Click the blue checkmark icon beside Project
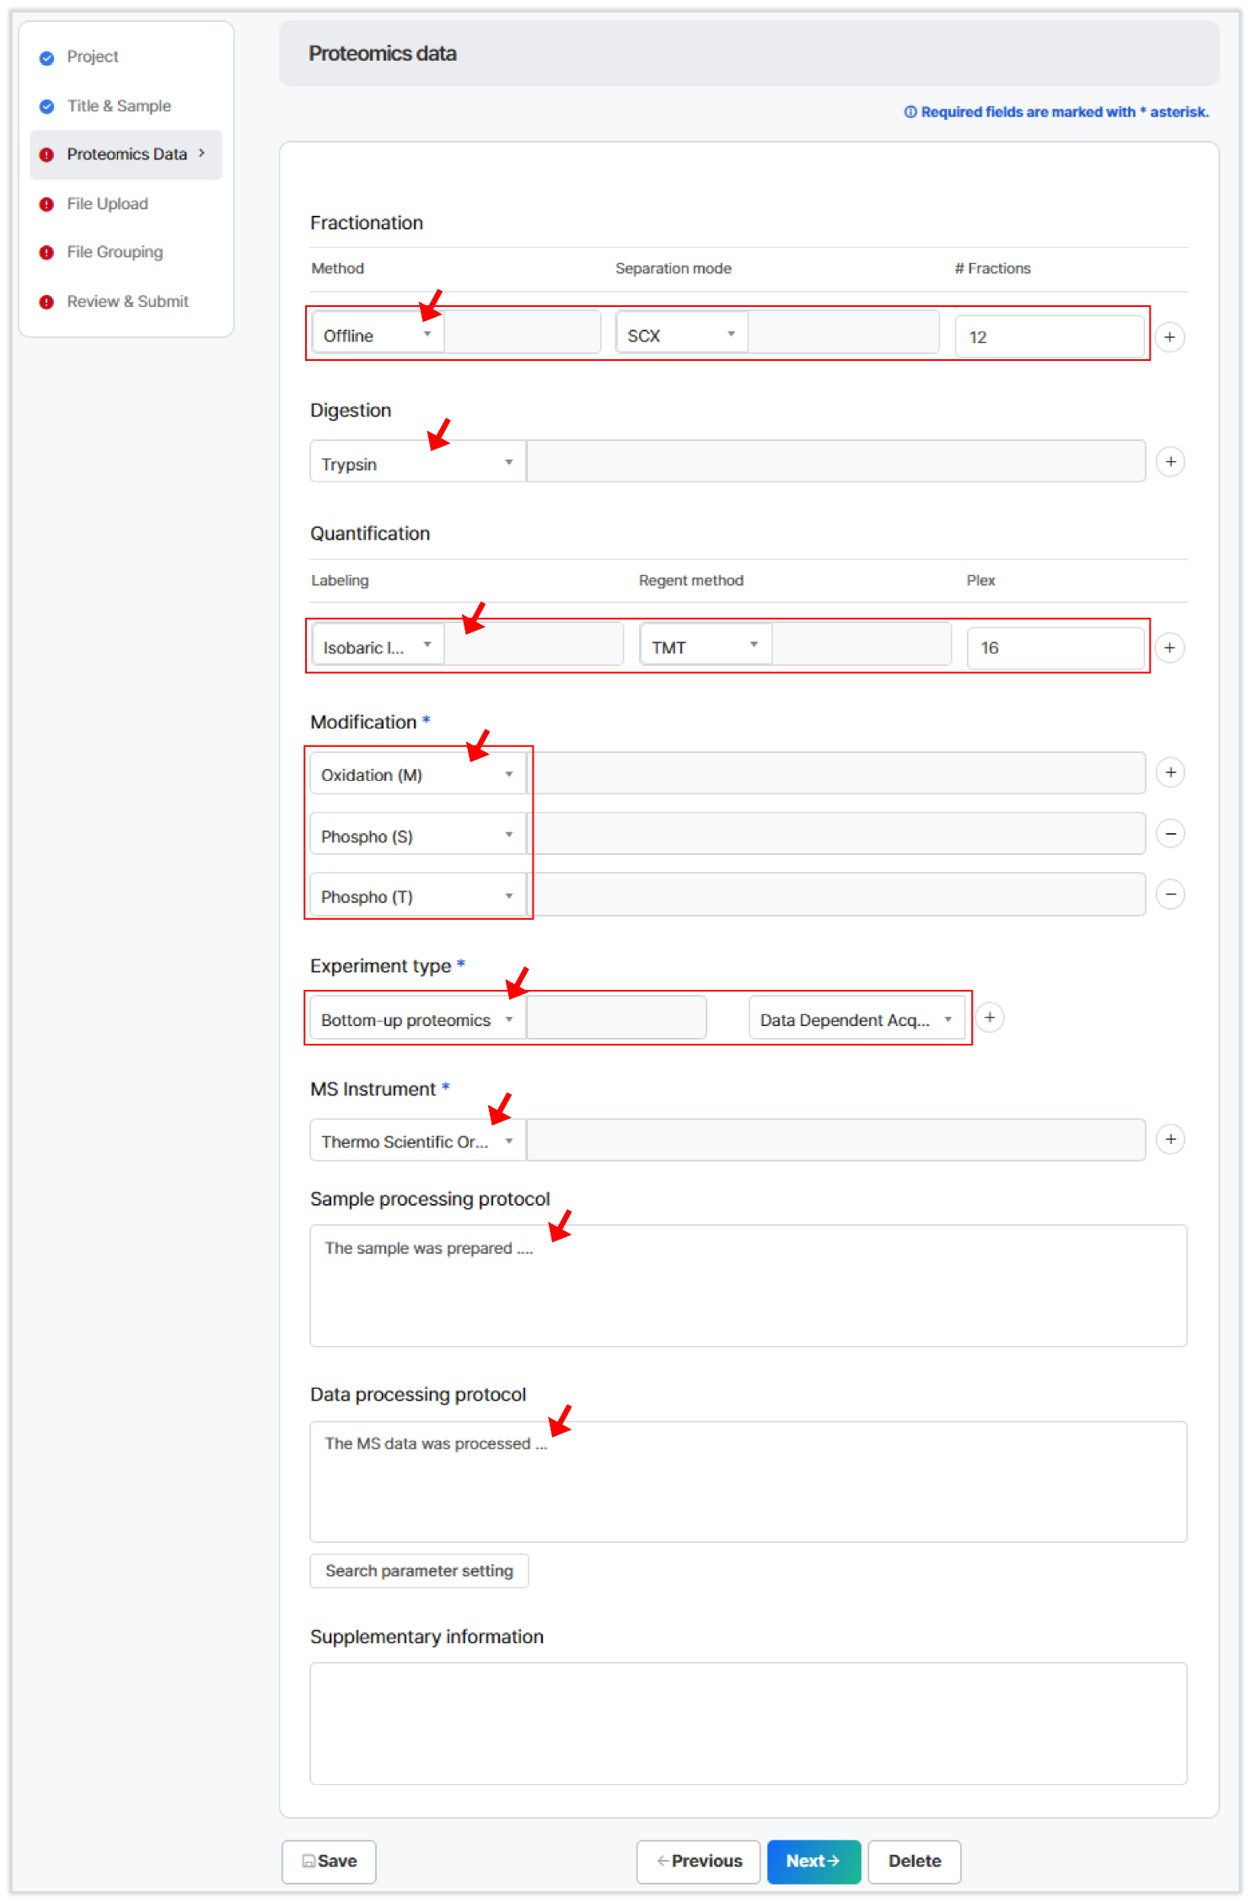The image size is (1251, 1903). pyautogui.click(x=46, y=56)
